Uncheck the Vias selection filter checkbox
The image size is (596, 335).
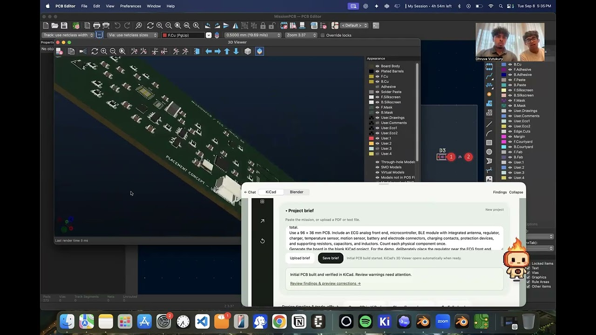click(x=528, y=273)
